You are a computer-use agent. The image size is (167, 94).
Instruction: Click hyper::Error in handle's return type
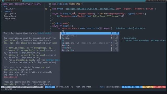[x=135, y=14]
